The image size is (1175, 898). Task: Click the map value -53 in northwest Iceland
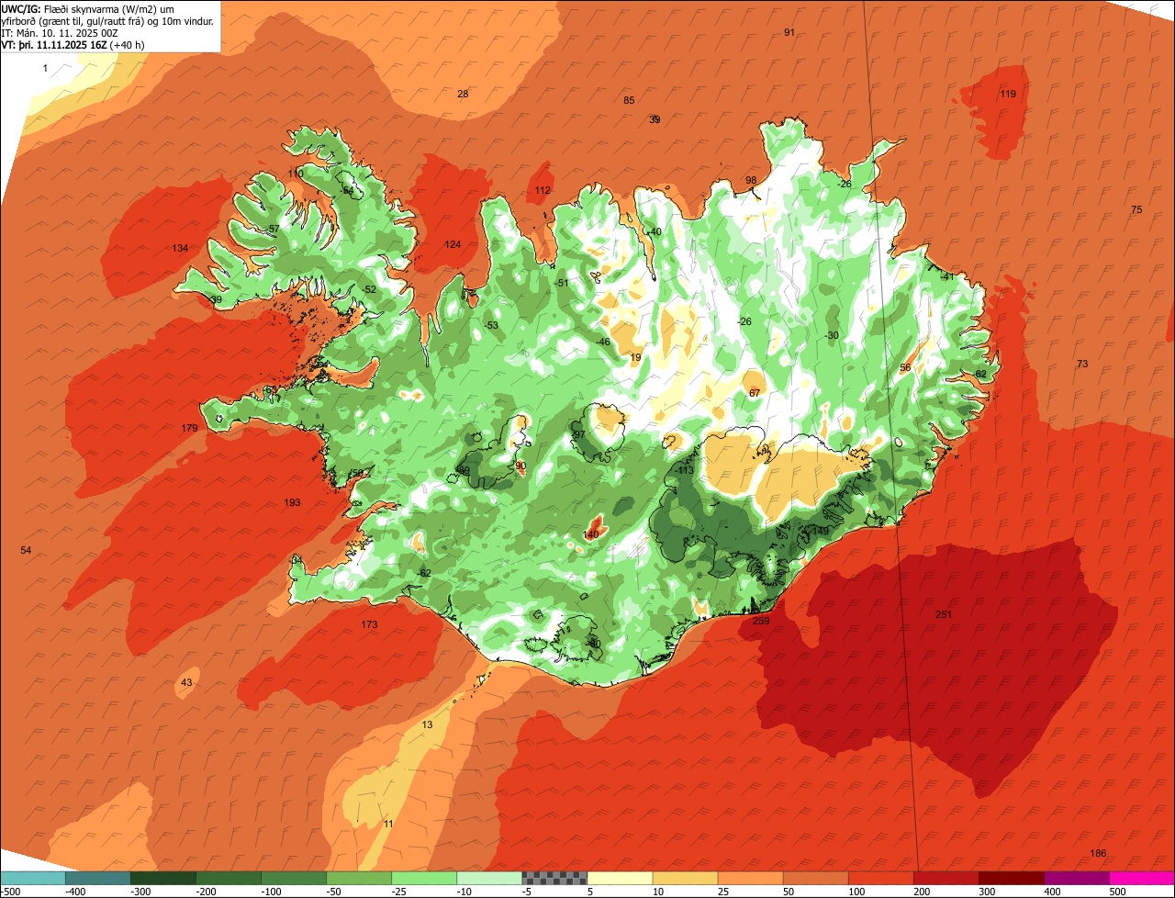coord(491,325)
